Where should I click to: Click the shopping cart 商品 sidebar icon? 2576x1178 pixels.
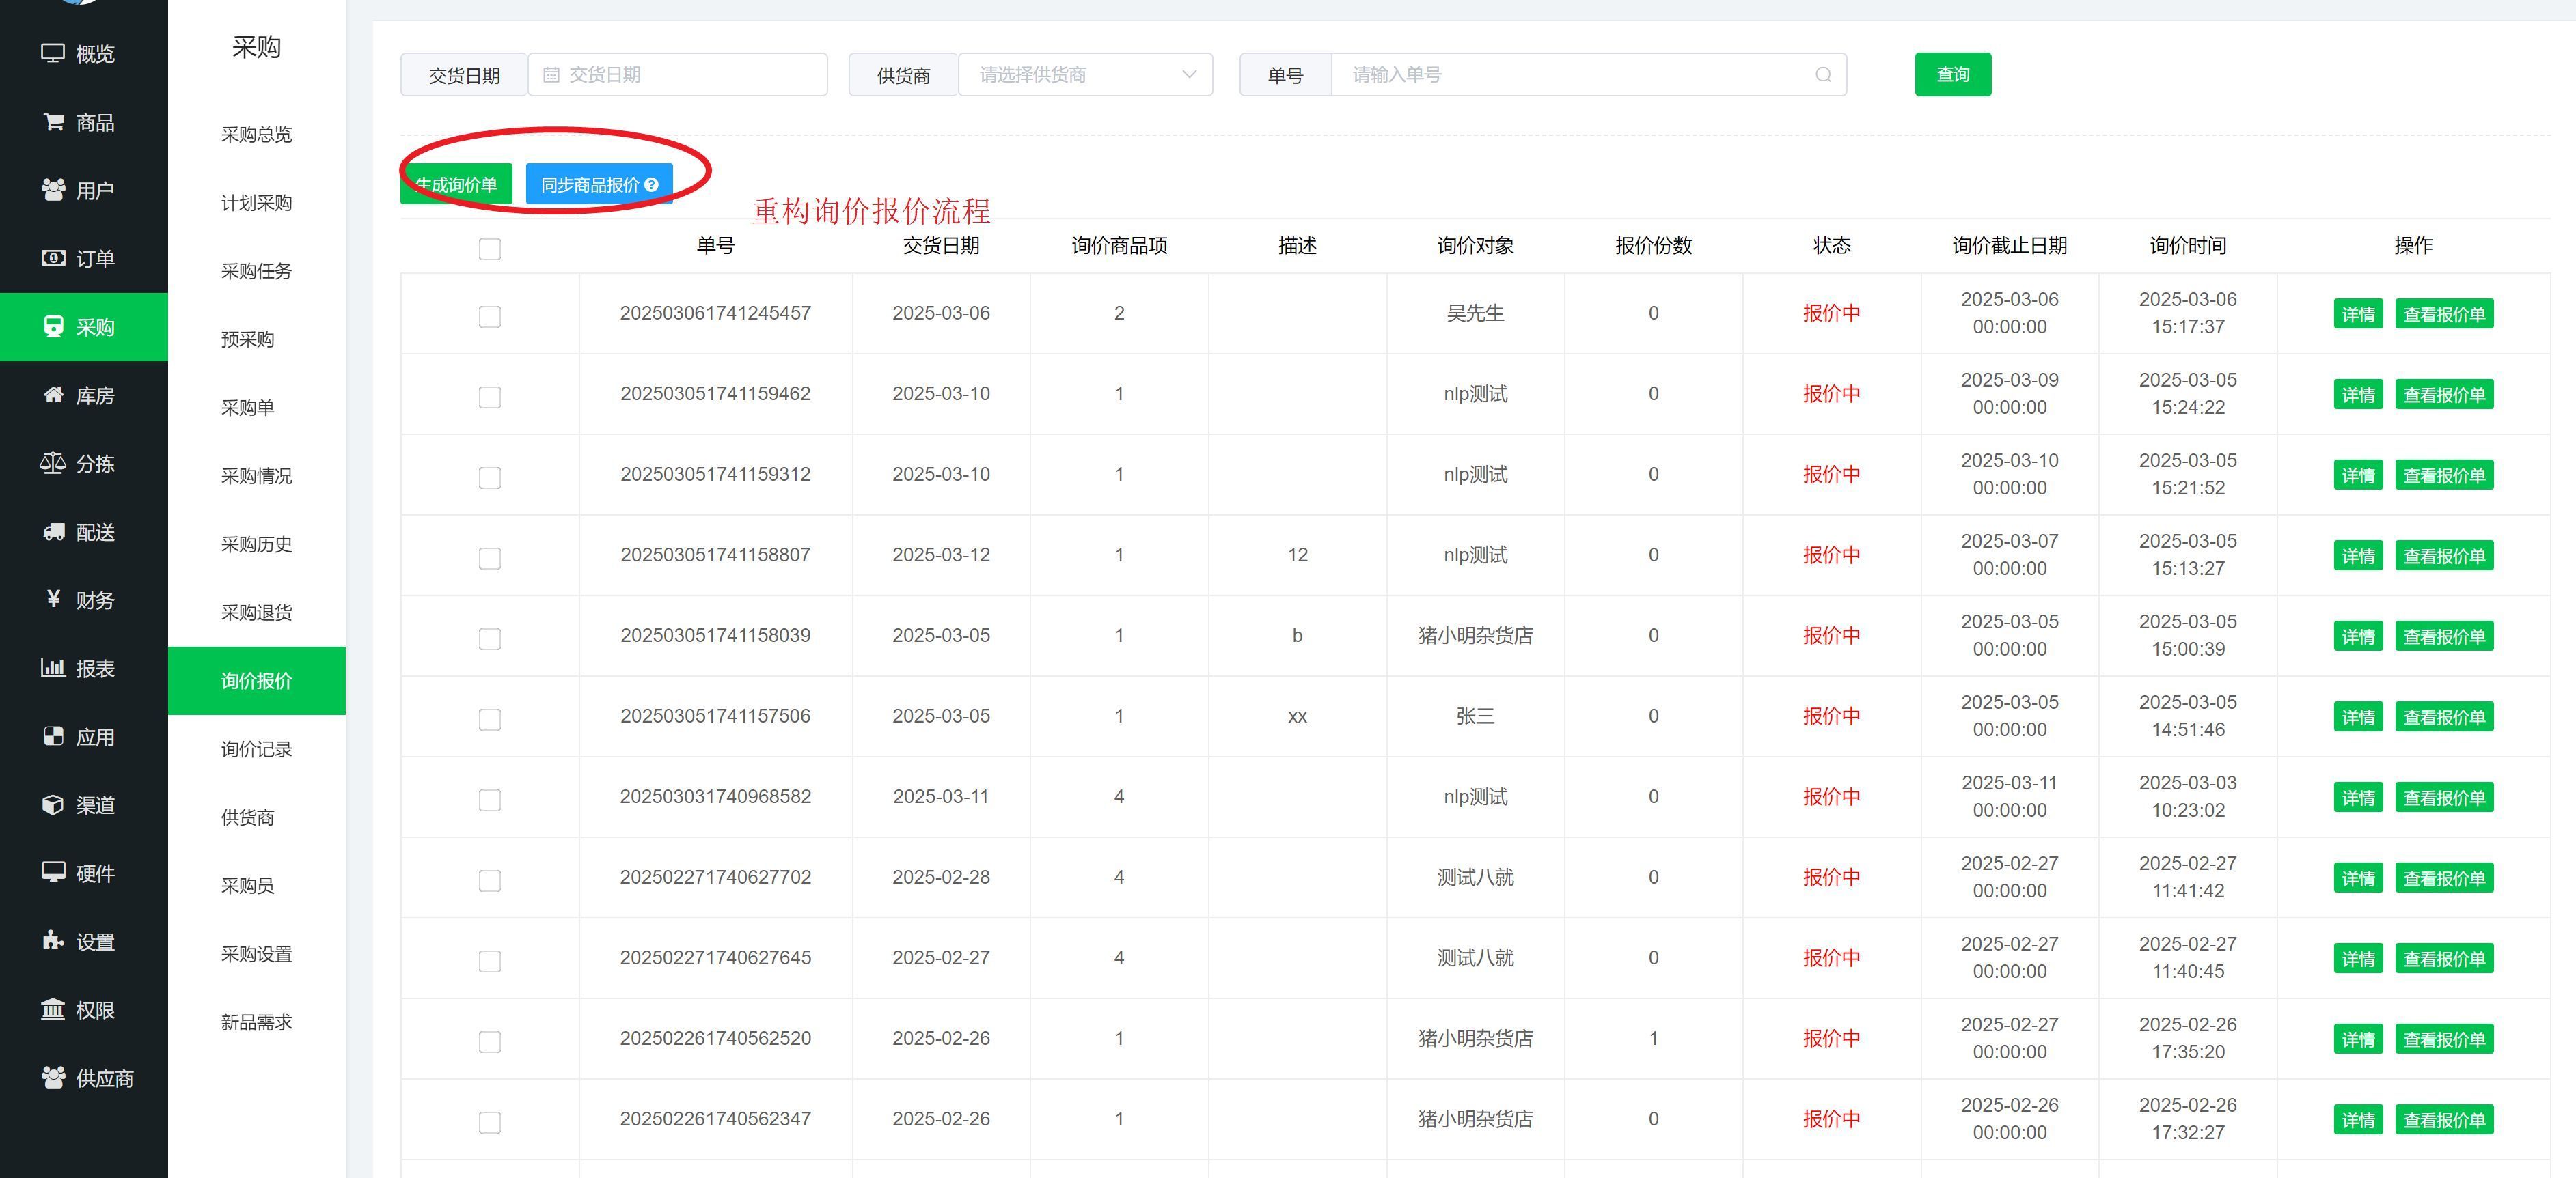pos(53,122)
